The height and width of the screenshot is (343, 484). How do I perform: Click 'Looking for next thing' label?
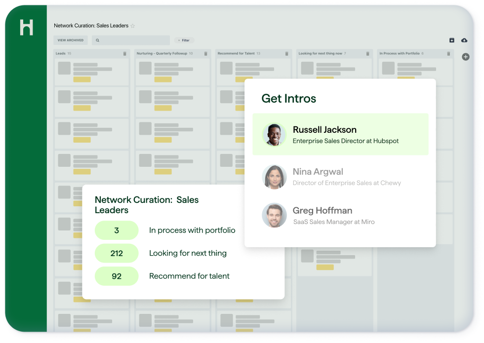188,253
